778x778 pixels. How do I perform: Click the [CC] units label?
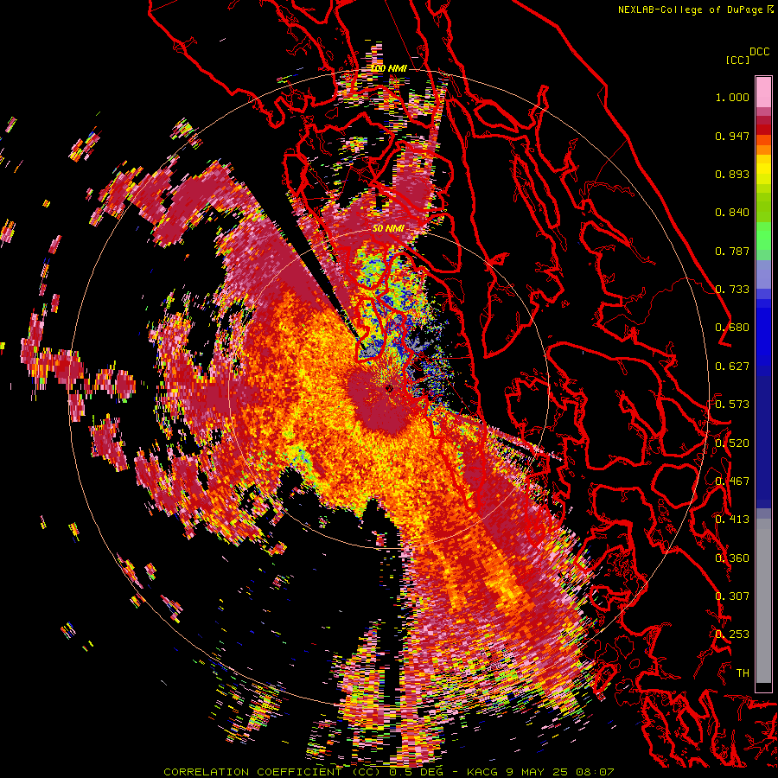[737, 60]
